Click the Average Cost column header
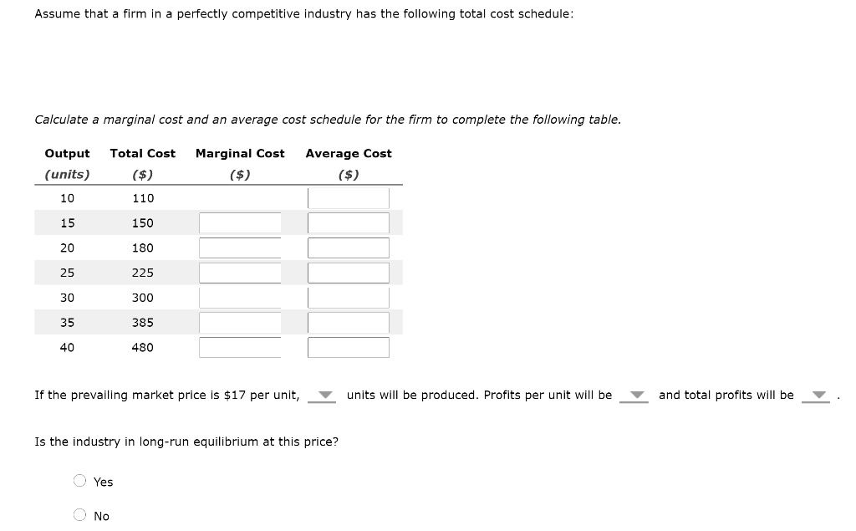This screenshot has height=531, width=856. [349, 153]
